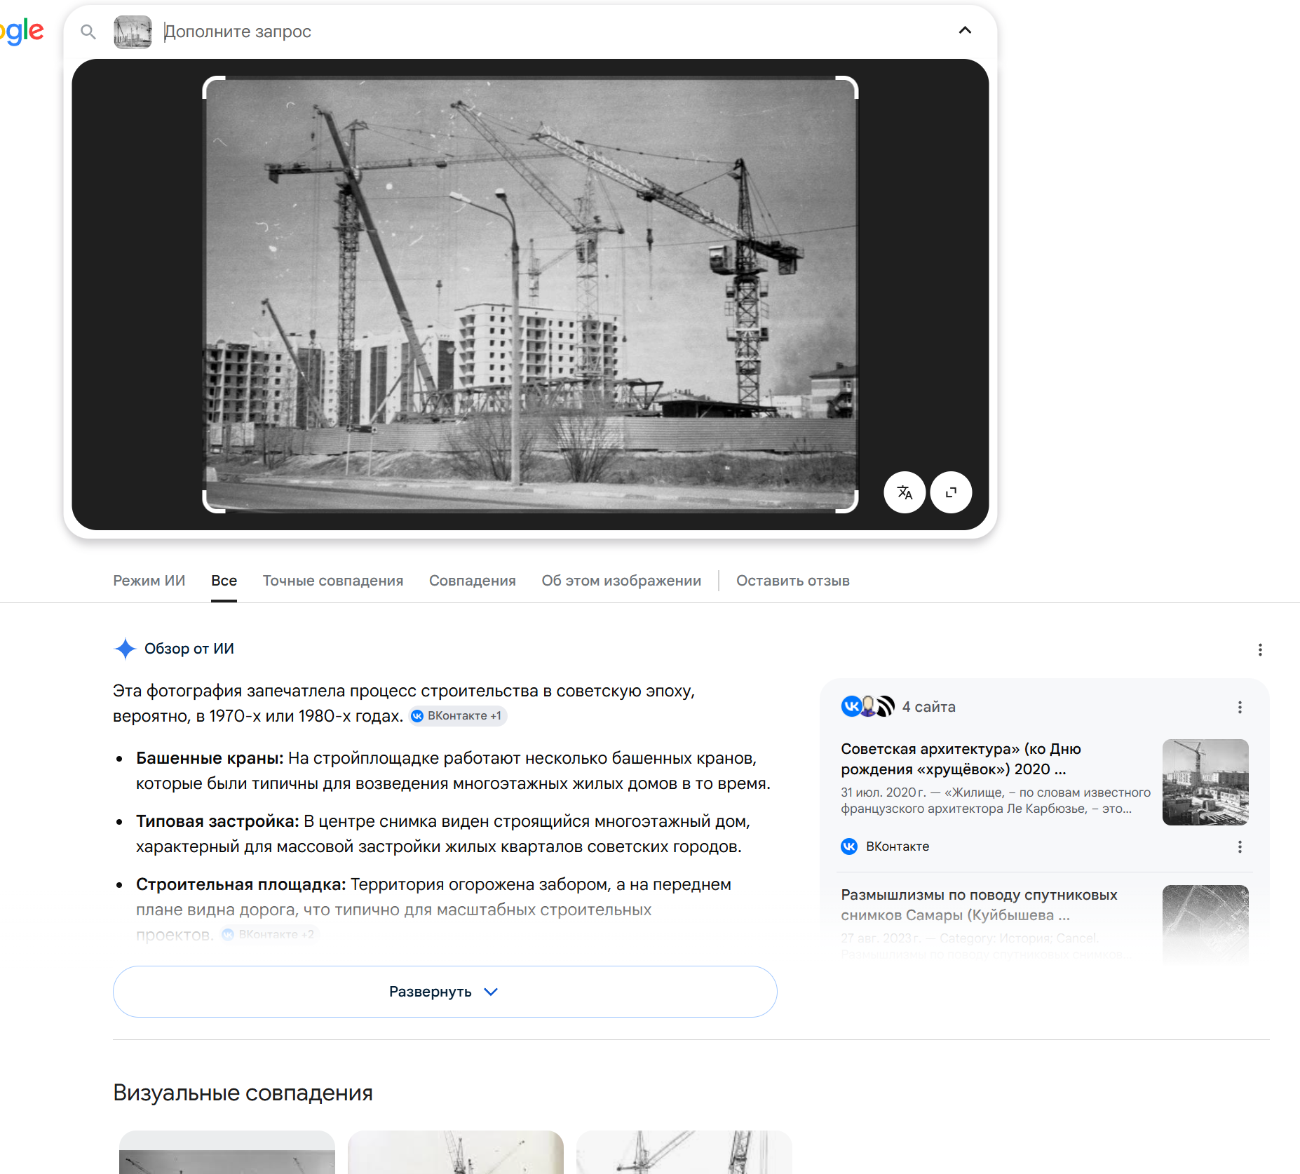Click 'Оставить отзыв' link
Viewport: 1300px width, 1174px height.
pyautogui.click(x=793, y=581)
